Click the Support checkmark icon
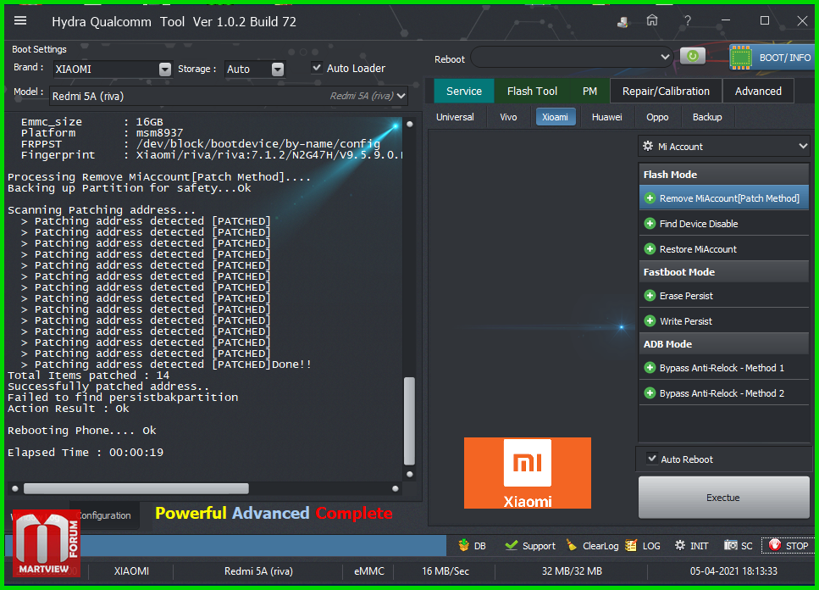 click(x=512, y=546)
